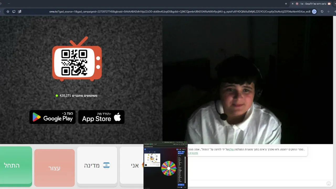Open a new browser tab
Screen dimensions: 336x189
(x=286, y=4)
